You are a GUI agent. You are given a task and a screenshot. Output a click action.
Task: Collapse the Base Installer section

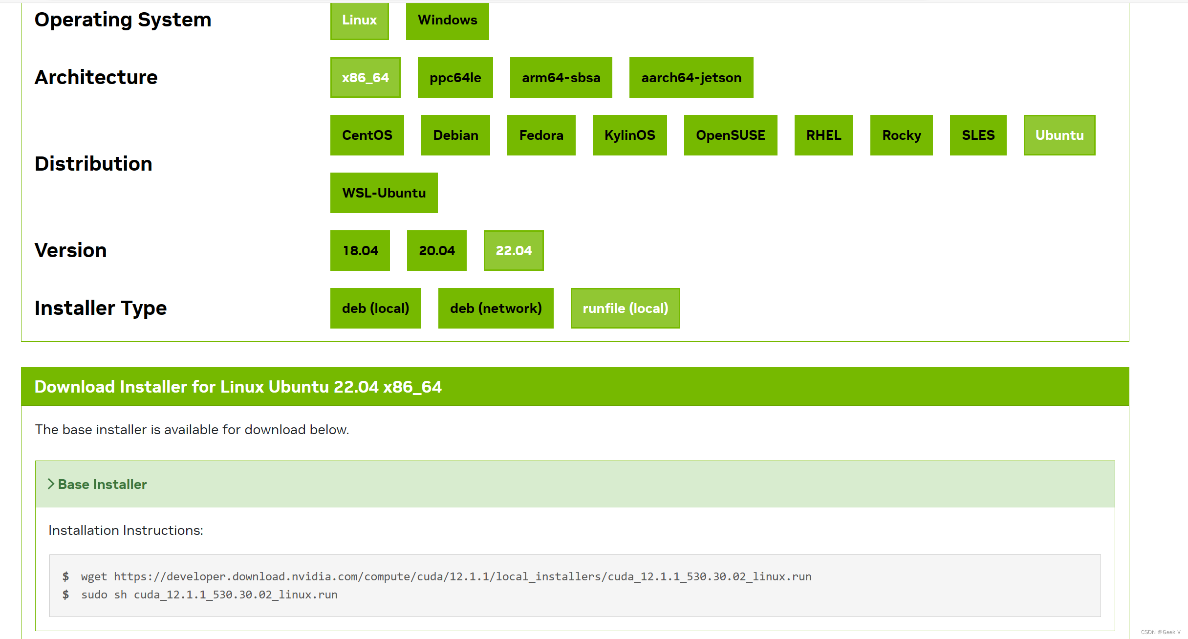pos(575,484)
